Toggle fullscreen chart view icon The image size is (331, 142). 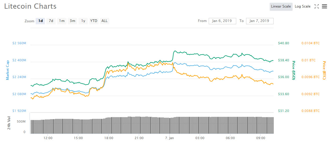click(317, 6)
